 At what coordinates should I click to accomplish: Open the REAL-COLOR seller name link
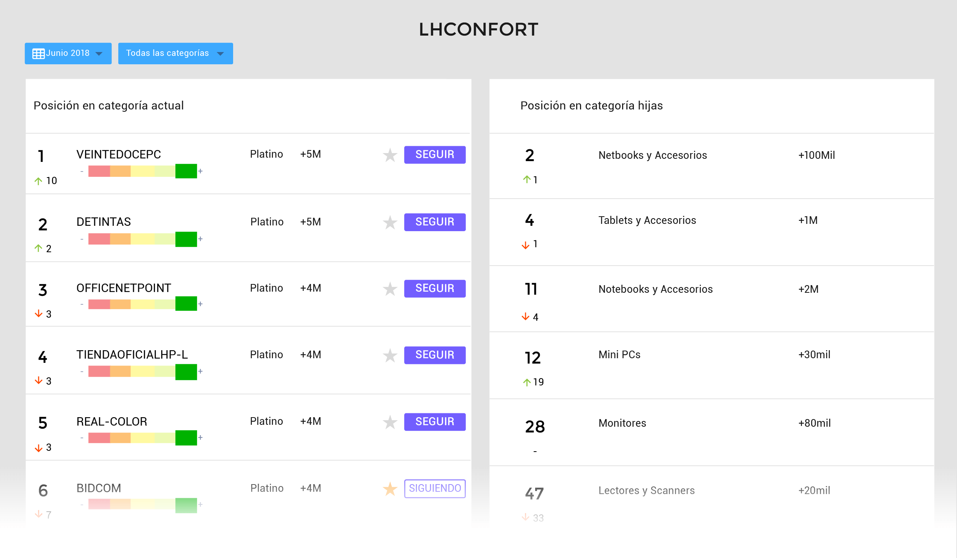[x=112, y=421]
